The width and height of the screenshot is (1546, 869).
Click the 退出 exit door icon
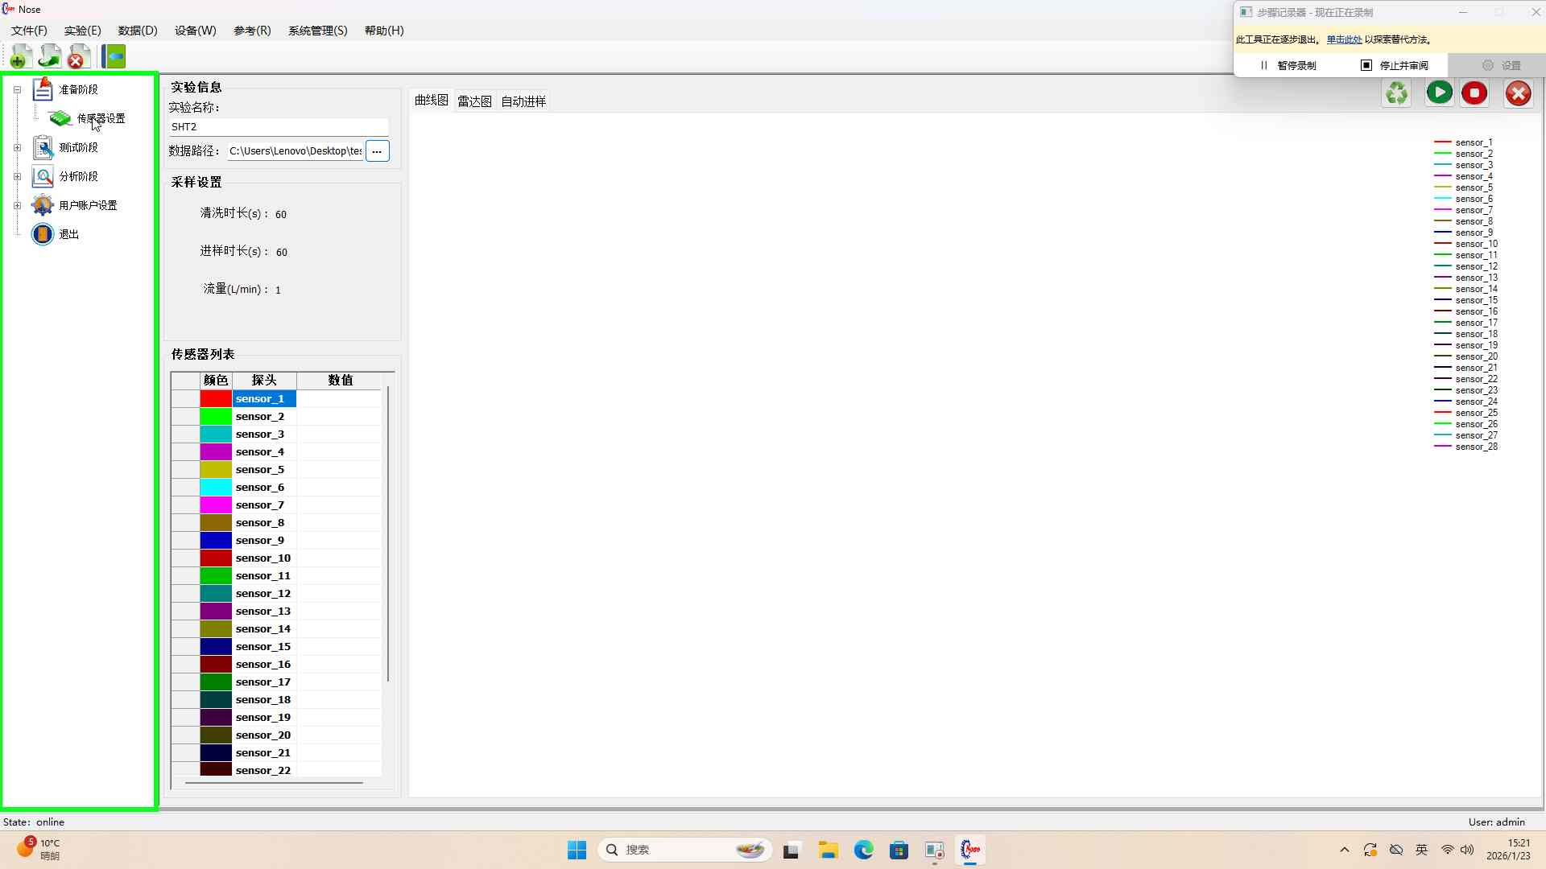point(43,234)
